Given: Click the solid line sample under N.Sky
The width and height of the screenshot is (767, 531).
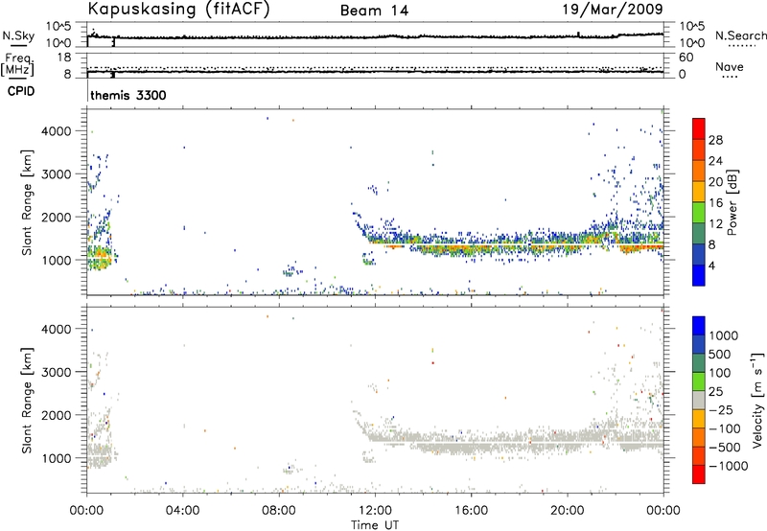Looking at the screenshot, I should (18, 45).
